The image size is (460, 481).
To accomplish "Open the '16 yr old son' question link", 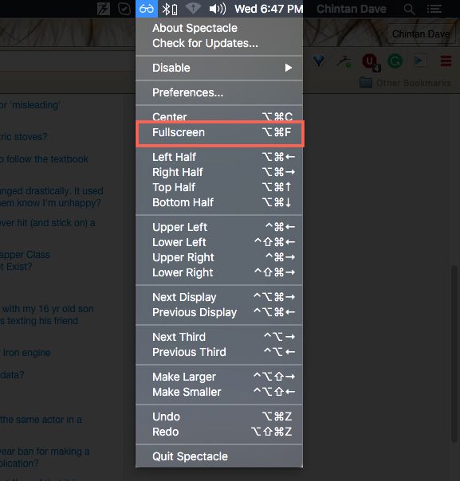I will coord(47,315).
